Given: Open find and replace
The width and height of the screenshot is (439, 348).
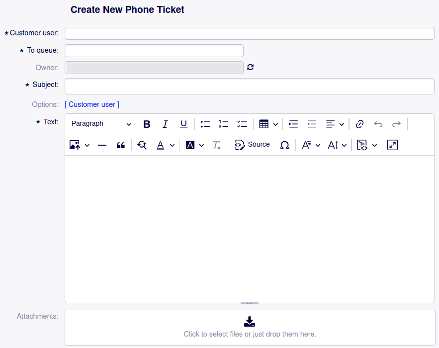Looking at the screenshot, I should 142,145.
